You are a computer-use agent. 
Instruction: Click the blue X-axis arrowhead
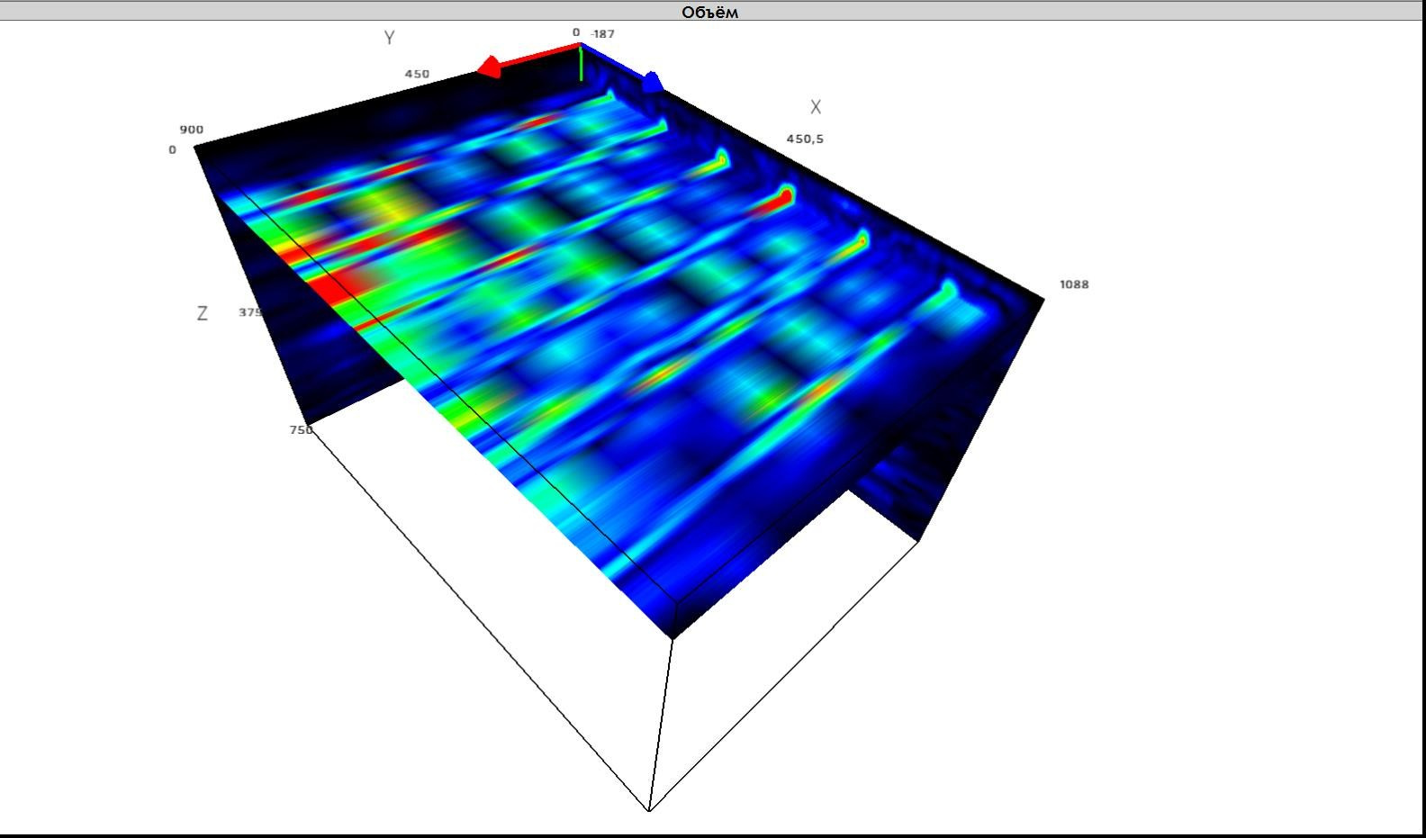652,83
